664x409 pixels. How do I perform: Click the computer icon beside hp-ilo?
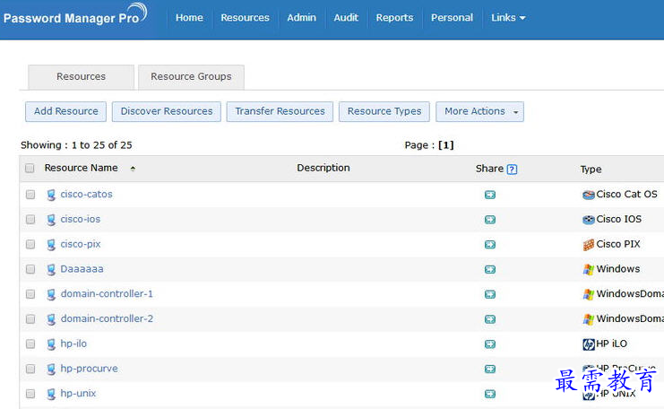pyautogui.click(x=51, y=344)
